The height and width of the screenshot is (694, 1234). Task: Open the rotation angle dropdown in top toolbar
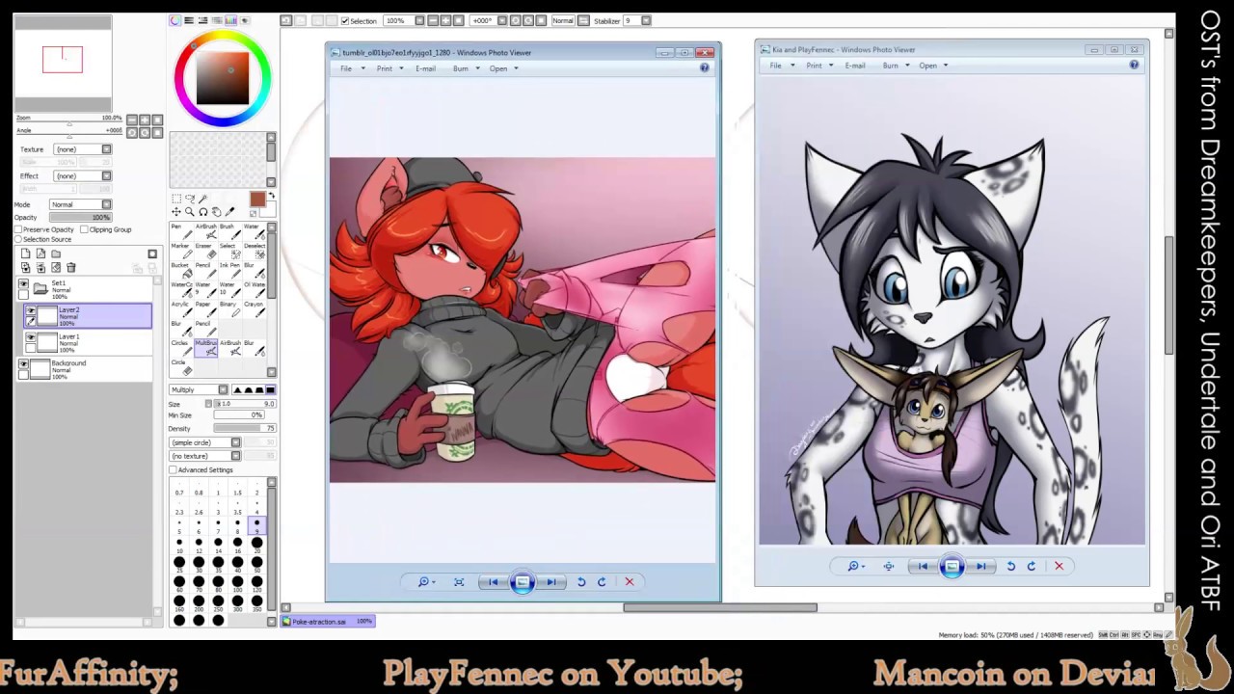pyautogui.click(x=502, y=20)
